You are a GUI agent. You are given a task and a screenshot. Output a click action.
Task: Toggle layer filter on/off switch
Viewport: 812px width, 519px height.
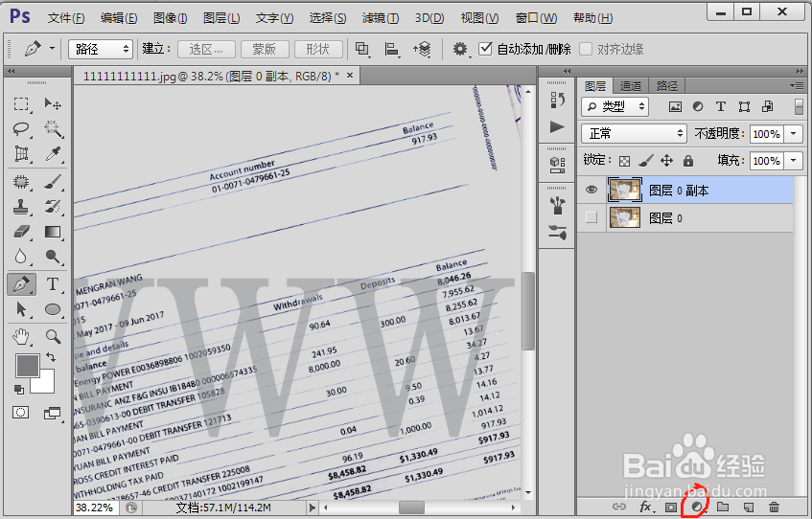point(799,106)
